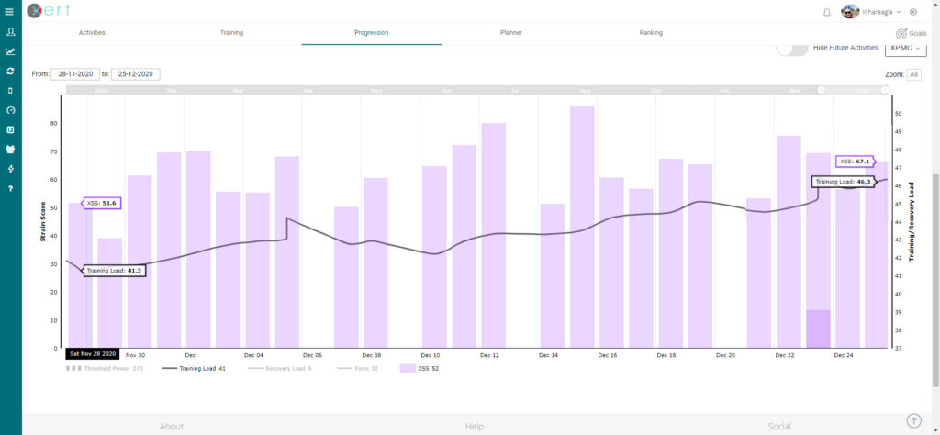Open the notifications bell

pos(827,12)
